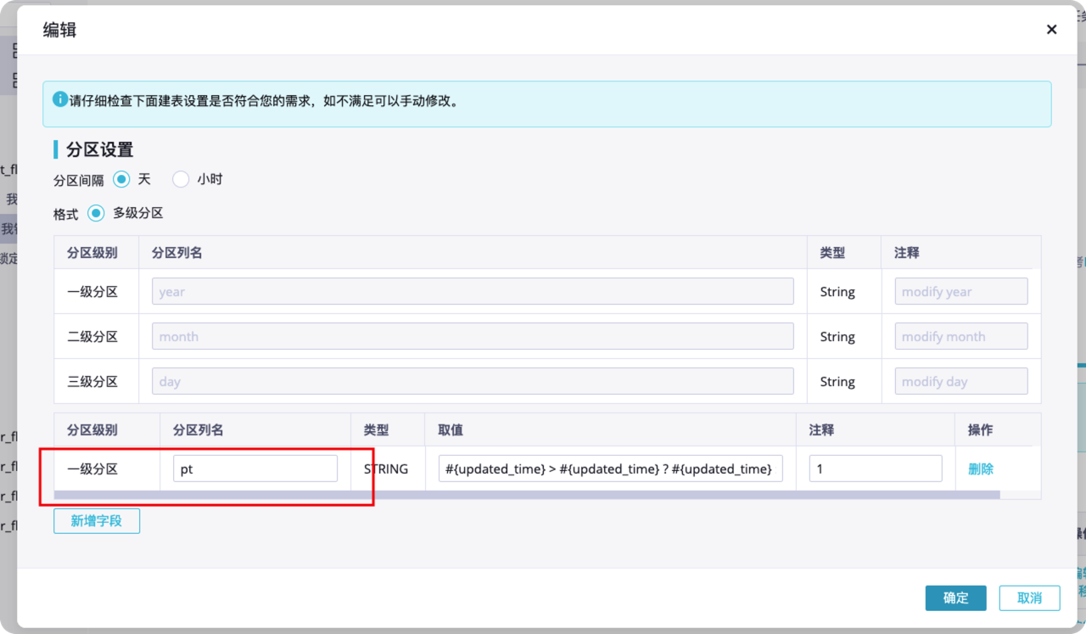Click the day partition column field
The height and width of the screenshot is (634, 1086).
473,381
